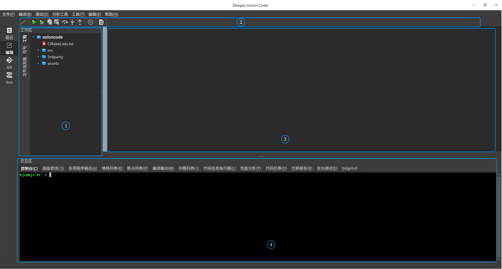Viewport: 502px width, 269px height.
Task: Open the 最近 (Recent) sidebar page
Action: click(x=9, y=33)
